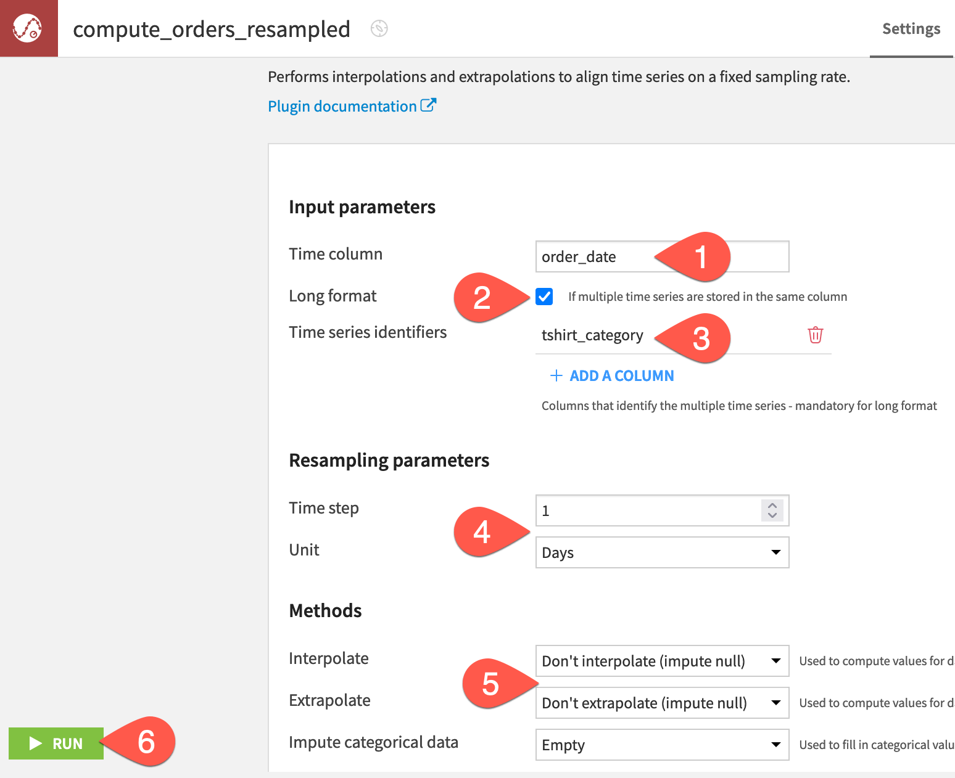Open the Interpolate method dropdown

click(x=662, y=661)
